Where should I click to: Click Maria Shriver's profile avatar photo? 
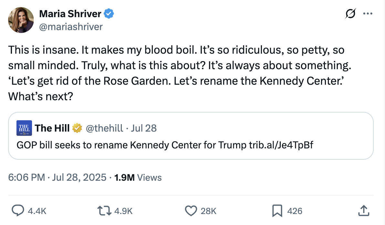pos(21,20)
